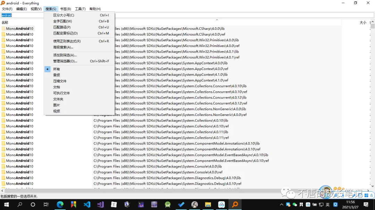The height and width of the screenshot is (210, 375).
Task: Click Everything magnifier icon on taskbar
Action: pos(235,204)
